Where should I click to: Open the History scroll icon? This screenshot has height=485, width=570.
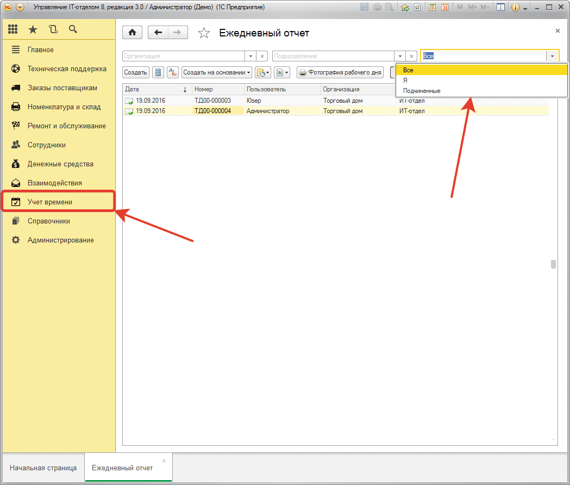pos(53,29)
